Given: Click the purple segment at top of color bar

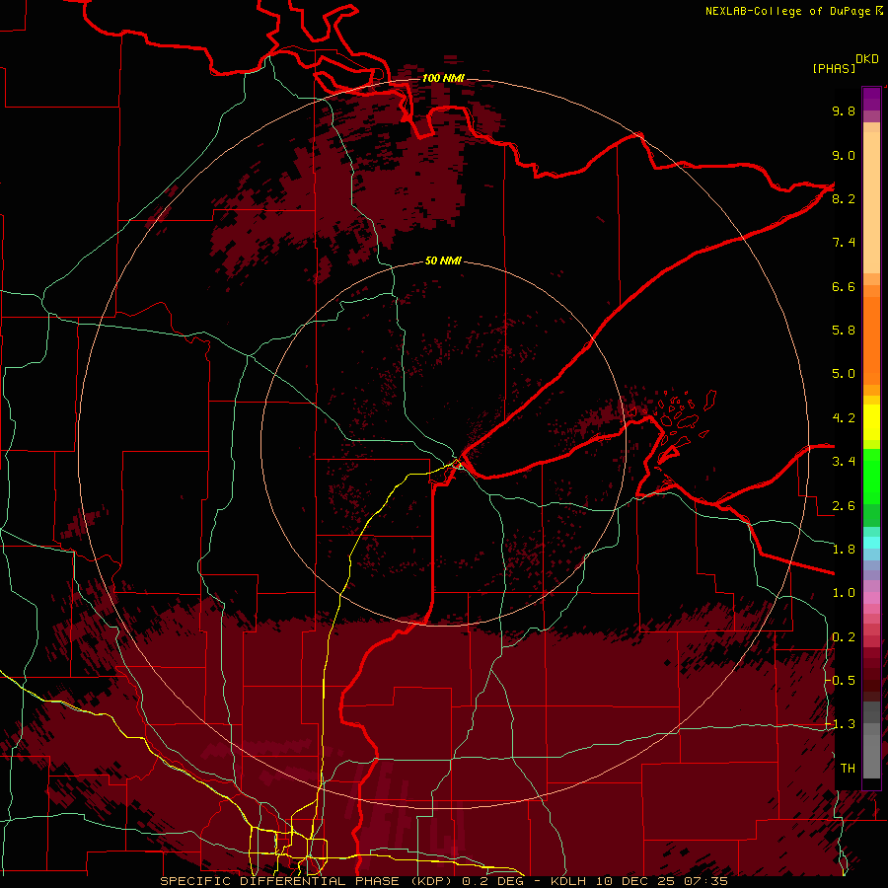Looking at the screenshot, I should 871,100.
